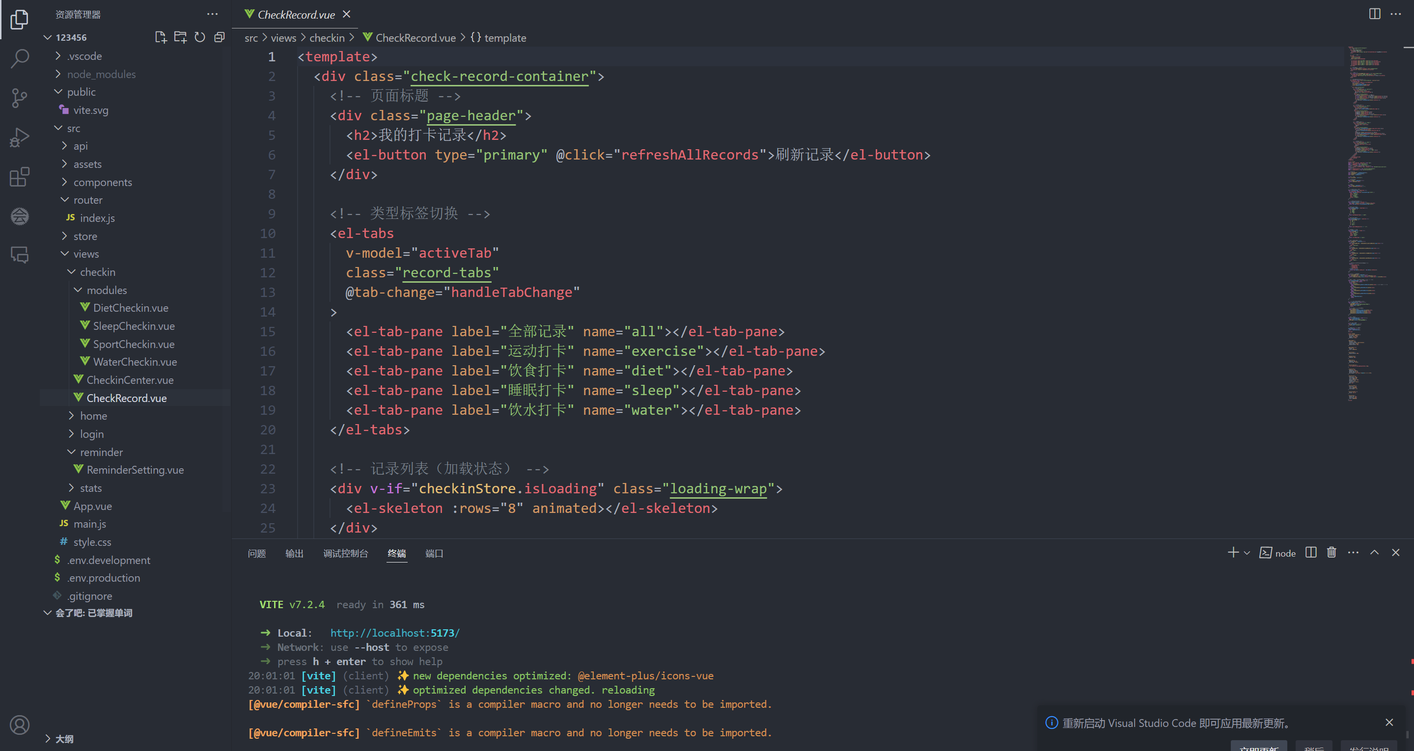Viewport: 1414px width, 751px height.
Task: Open the Search view in activity bar
Action: click(x=20, y=58)
